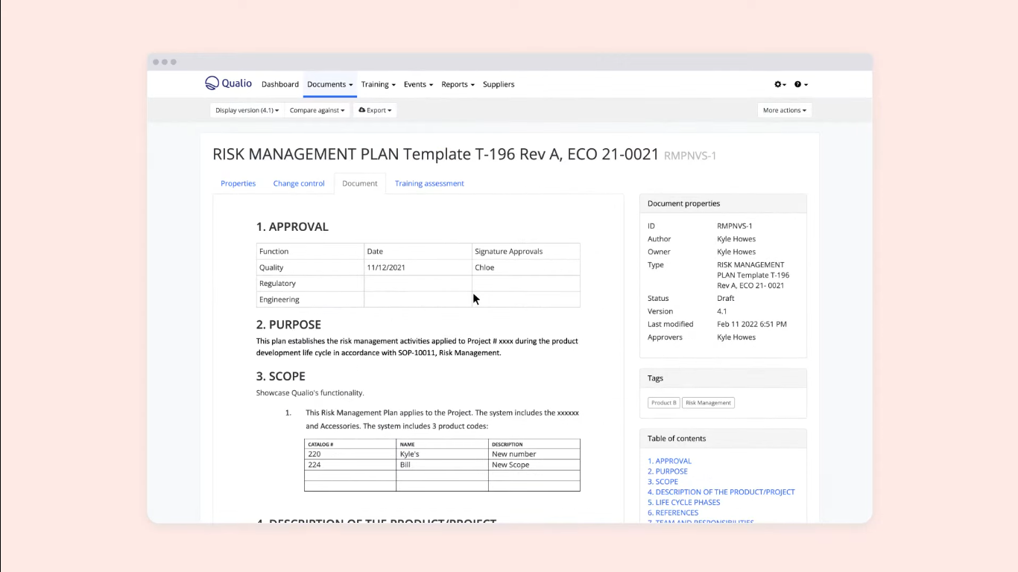Expand the Display version (4.1) dropdown
The image size is (1018, 572).
click(x=247, y=110)
